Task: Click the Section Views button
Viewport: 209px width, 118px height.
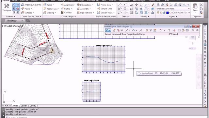Action: click(x=106, y=13)
